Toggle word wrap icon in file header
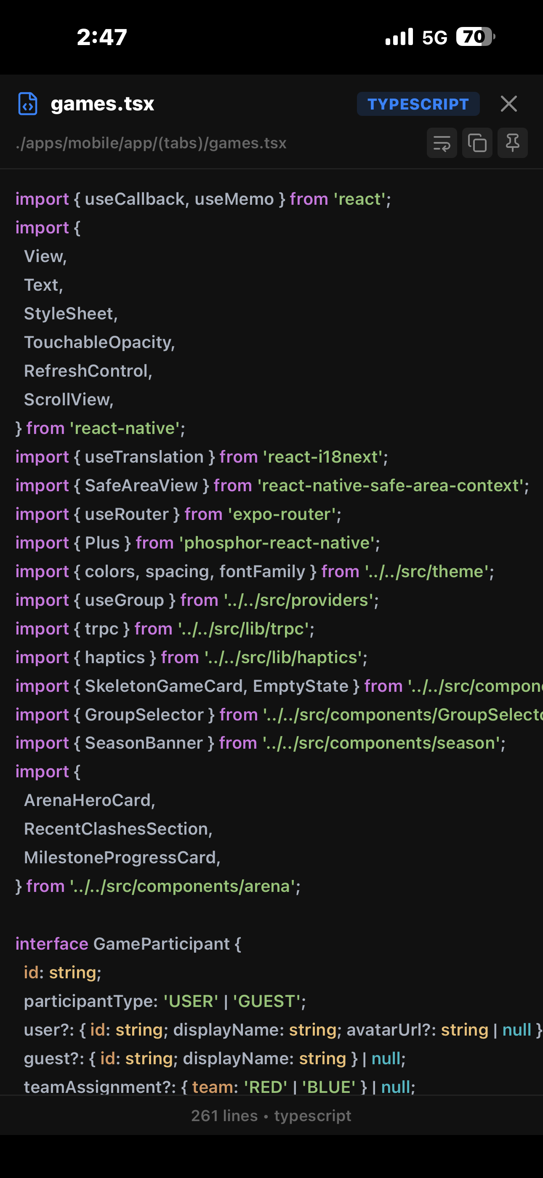Image resolution: width=543 pixels, height=1178 pixels. pos(442,143)
